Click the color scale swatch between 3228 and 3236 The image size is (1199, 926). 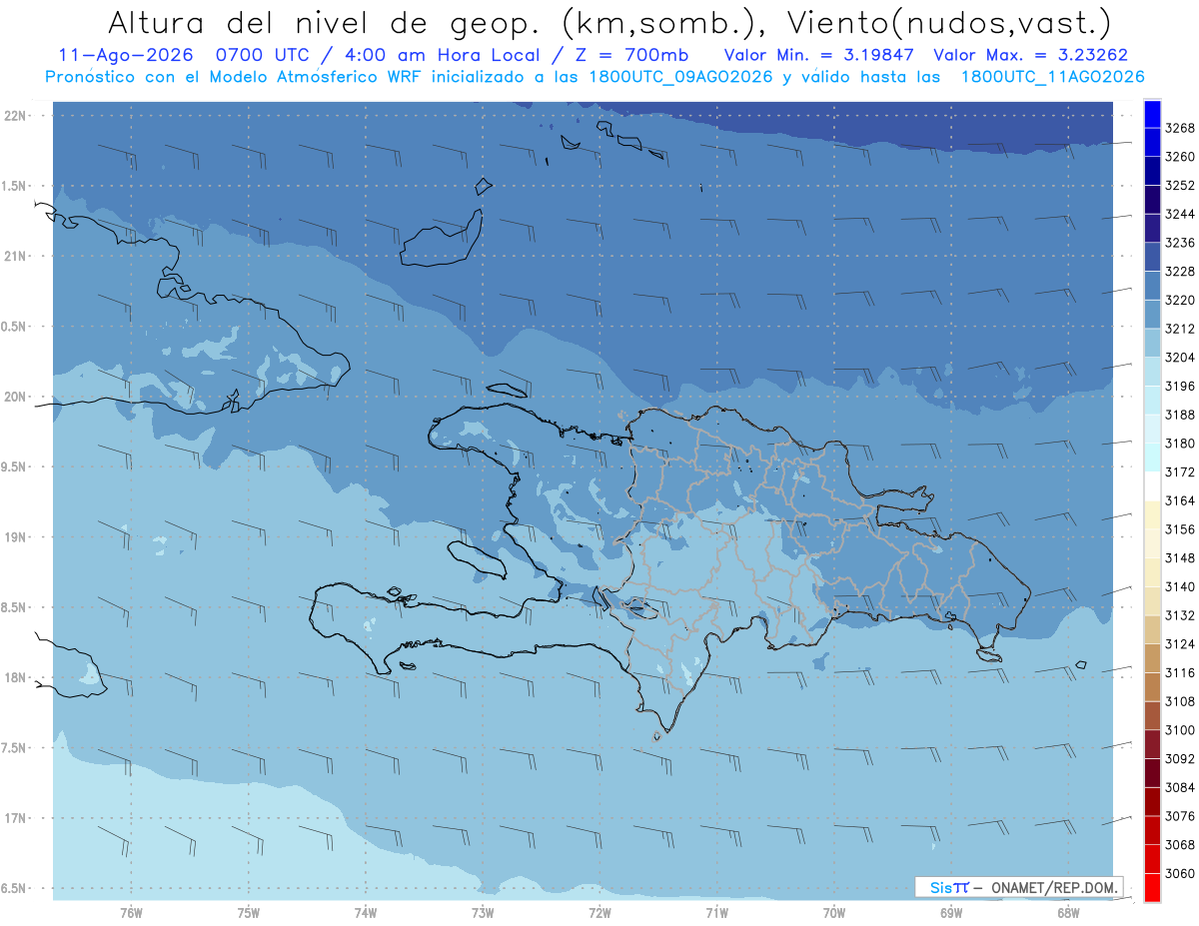pos(1152,257)
